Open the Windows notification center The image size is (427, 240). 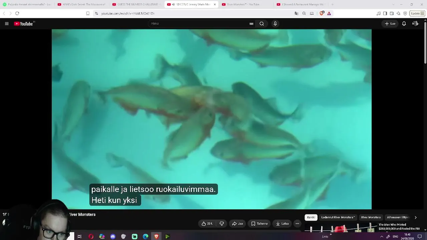(x=420, y=236)
